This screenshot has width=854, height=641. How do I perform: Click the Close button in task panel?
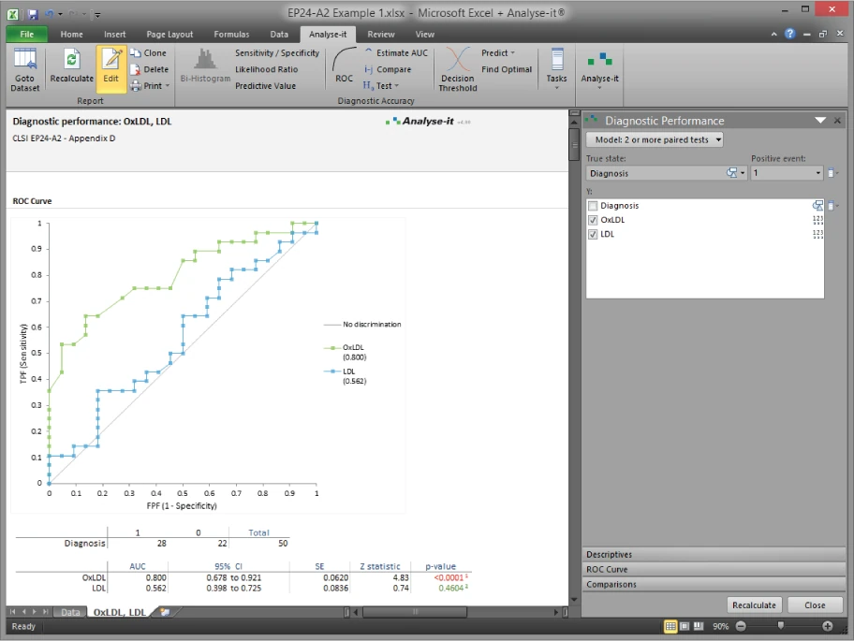[815, 605]
